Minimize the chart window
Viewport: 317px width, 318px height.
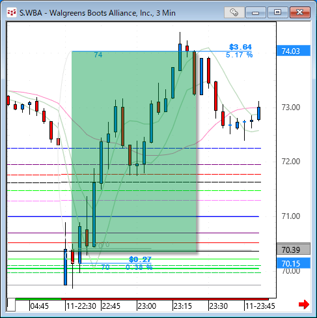pos(256,12)
